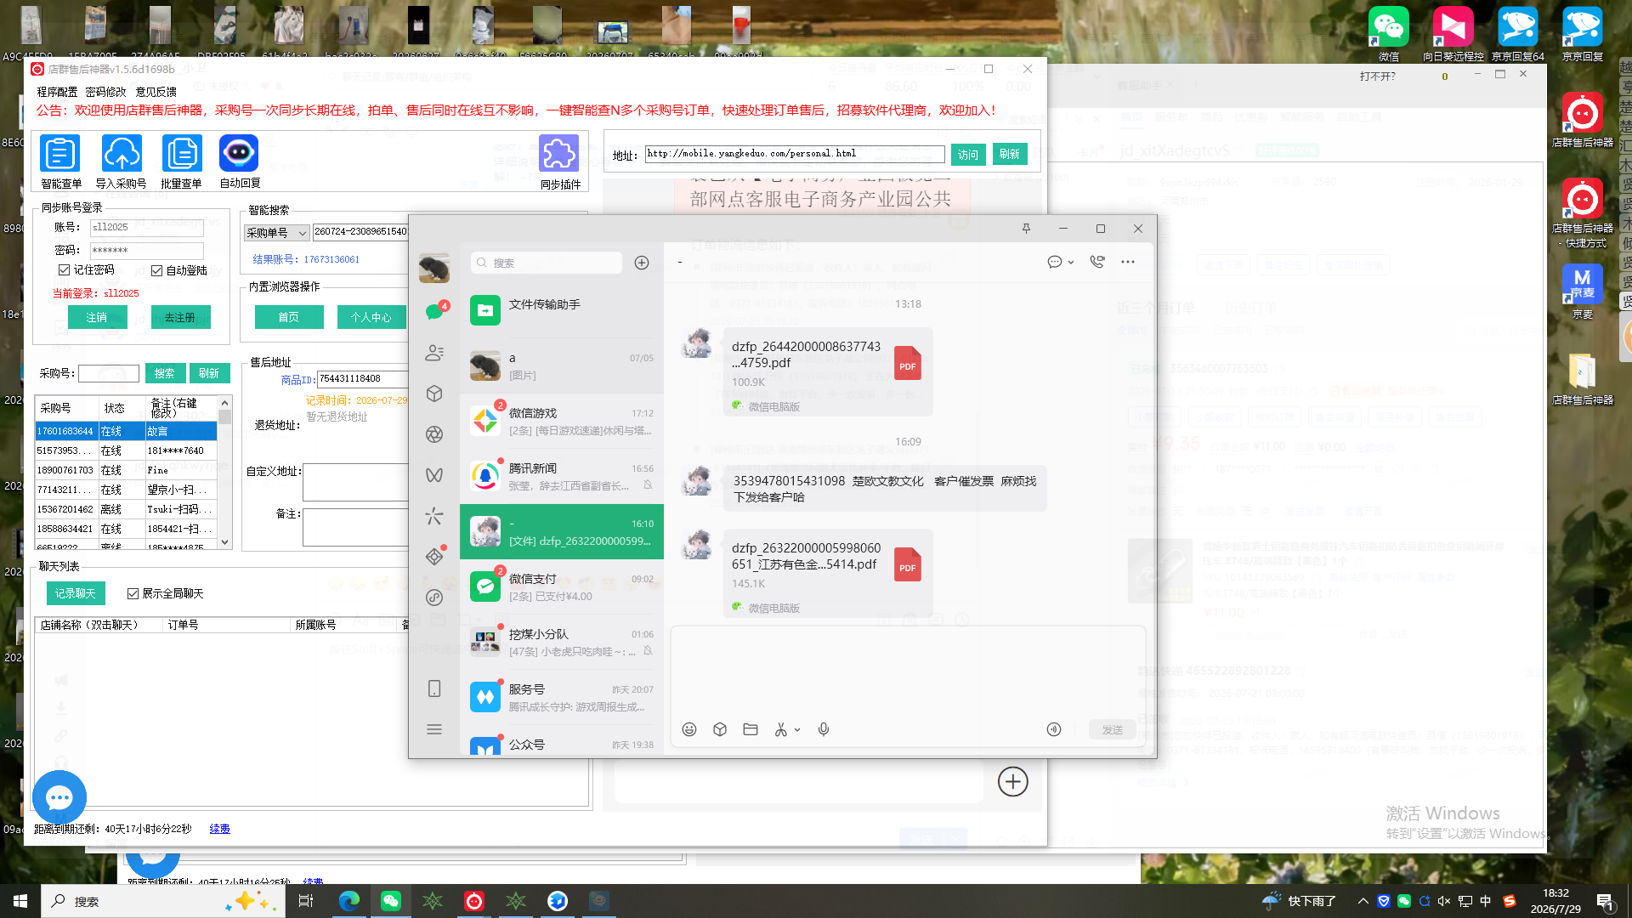Click the send file folder icon
The width and height of the screenshot is (1632, 918).
point(751,729)
